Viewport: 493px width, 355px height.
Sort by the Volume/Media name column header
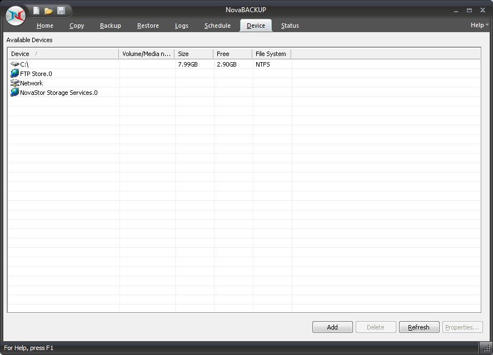pos(147,54)
